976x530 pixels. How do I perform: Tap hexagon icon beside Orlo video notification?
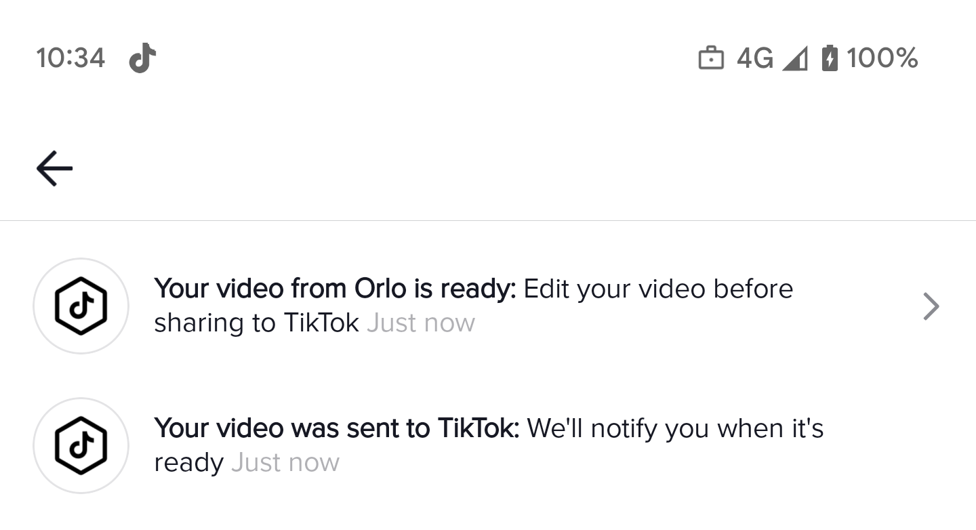81,306
